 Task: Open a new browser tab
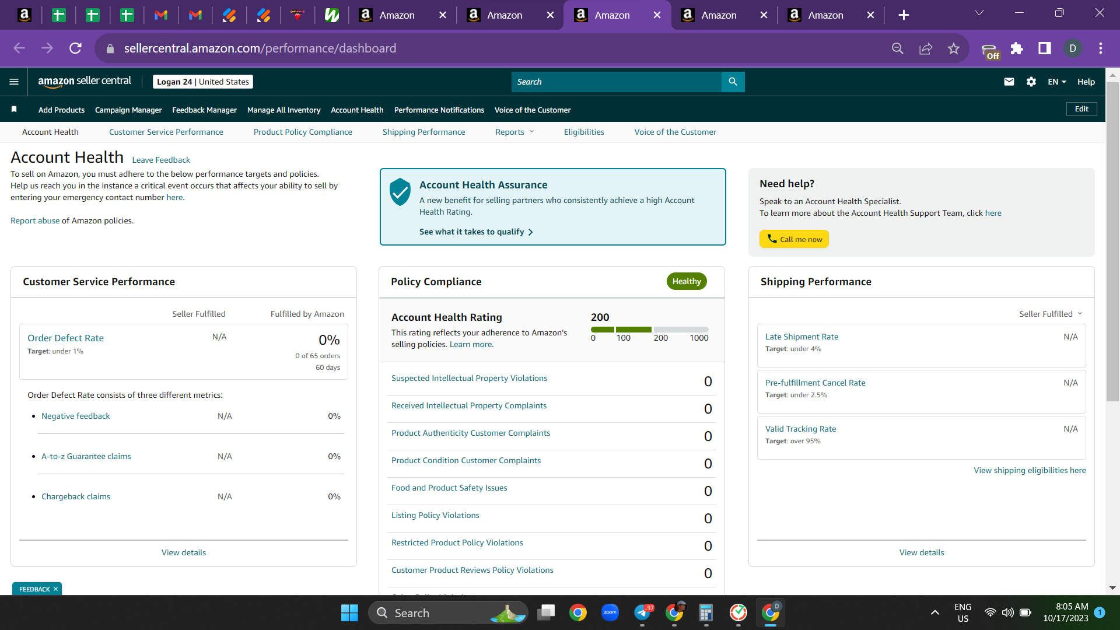(904, 15)
